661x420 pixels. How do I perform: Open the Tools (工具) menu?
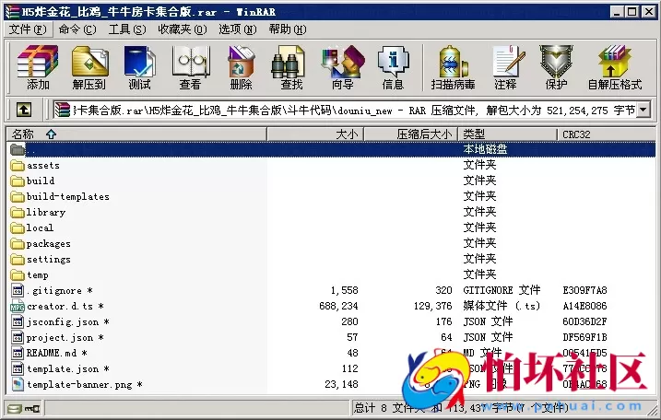(x=127, y=29)
